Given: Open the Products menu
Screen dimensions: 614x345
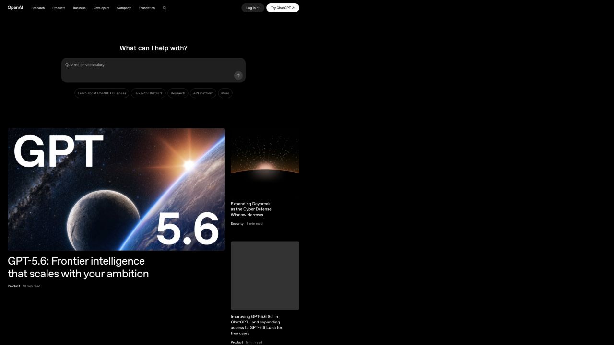Looking at the screenshot, I should point(59,8).
